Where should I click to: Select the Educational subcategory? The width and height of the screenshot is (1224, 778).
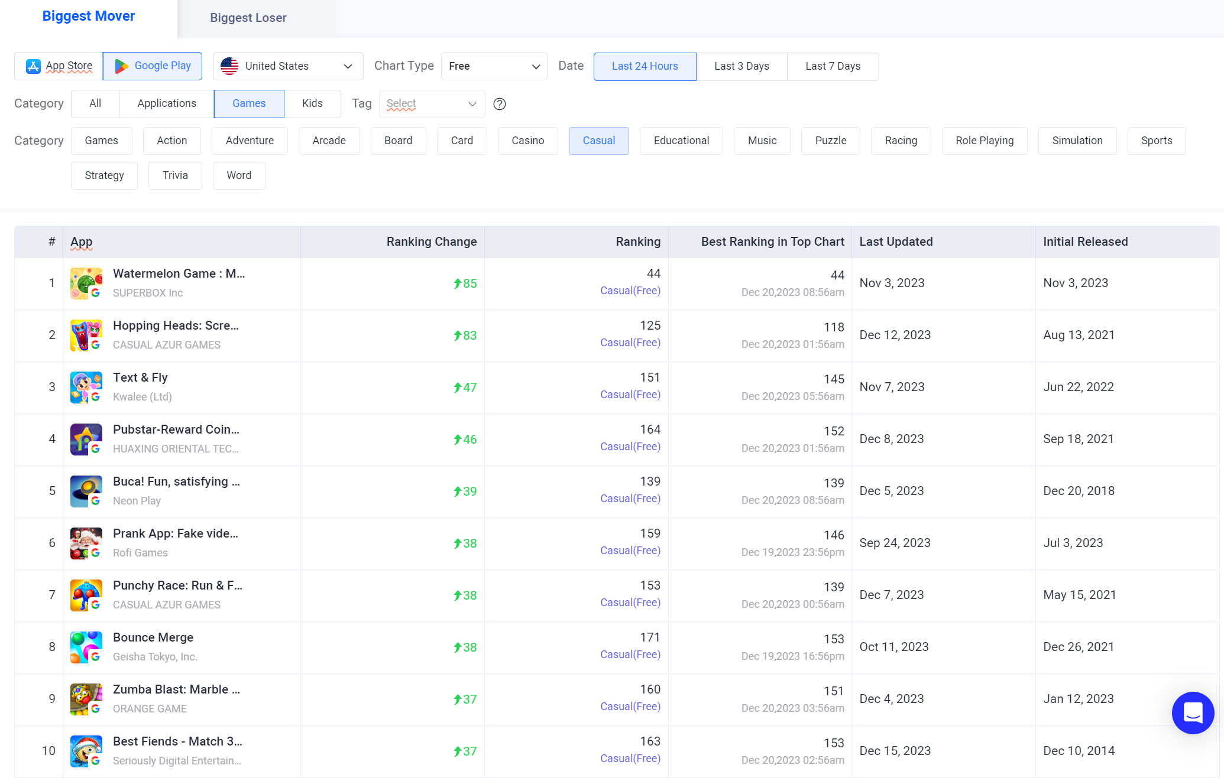pyautogui.click(x=681, y=141)
